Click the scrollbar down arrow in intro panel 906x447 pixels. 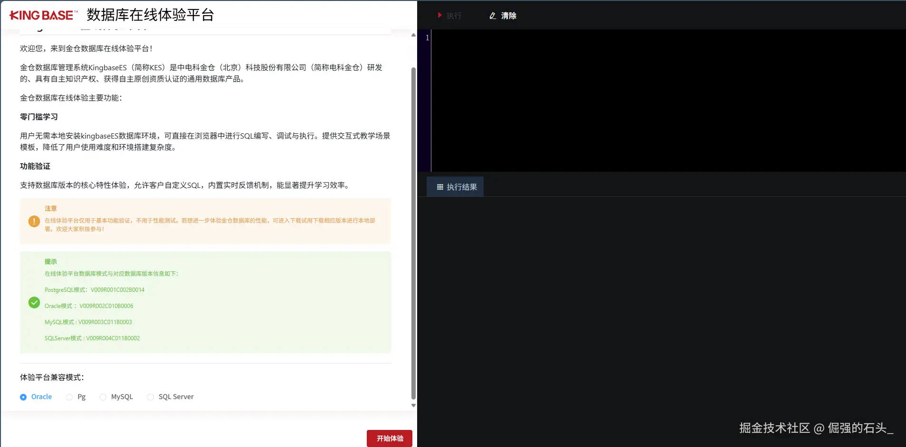[x=413, y=405]
